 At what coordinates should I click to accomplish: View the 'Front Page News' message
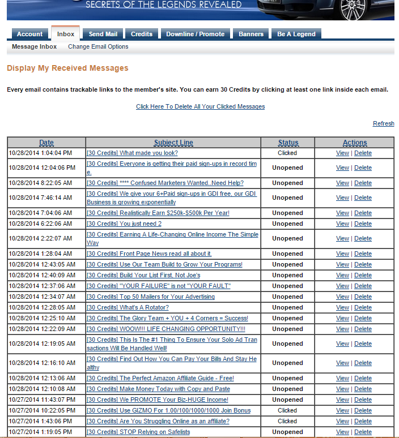[x=342, y=254]
